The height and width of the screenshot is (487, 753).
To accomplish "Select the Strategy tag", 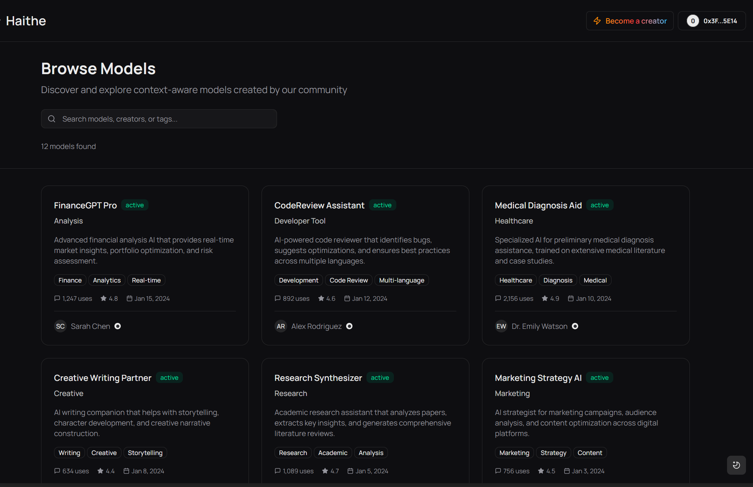I will point(553,453).
